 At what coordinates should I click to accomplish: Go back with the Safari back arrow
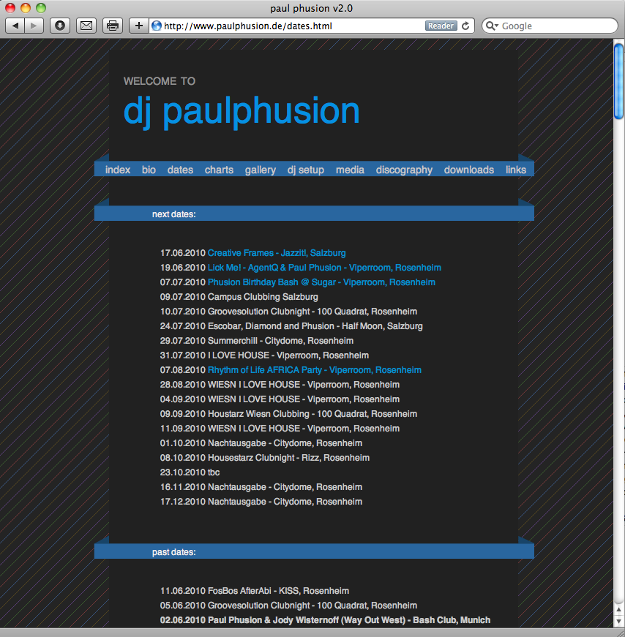(x=15, y=26)
